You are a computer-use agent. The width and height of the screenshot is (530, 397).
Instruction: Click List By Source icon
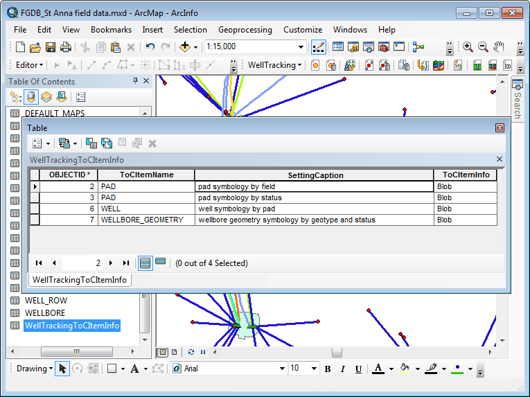(30, 97)
